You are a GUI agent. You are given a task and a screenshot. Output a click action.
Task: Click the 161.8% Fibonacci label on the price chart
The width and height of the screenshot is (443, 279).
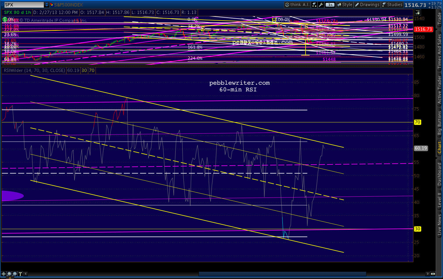coord(195,47)
